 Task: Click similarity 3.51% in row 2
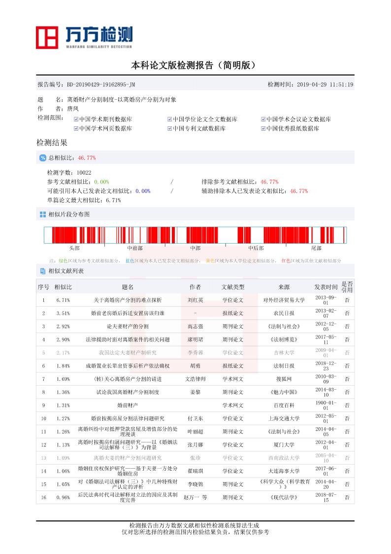(x=63, y=313)
